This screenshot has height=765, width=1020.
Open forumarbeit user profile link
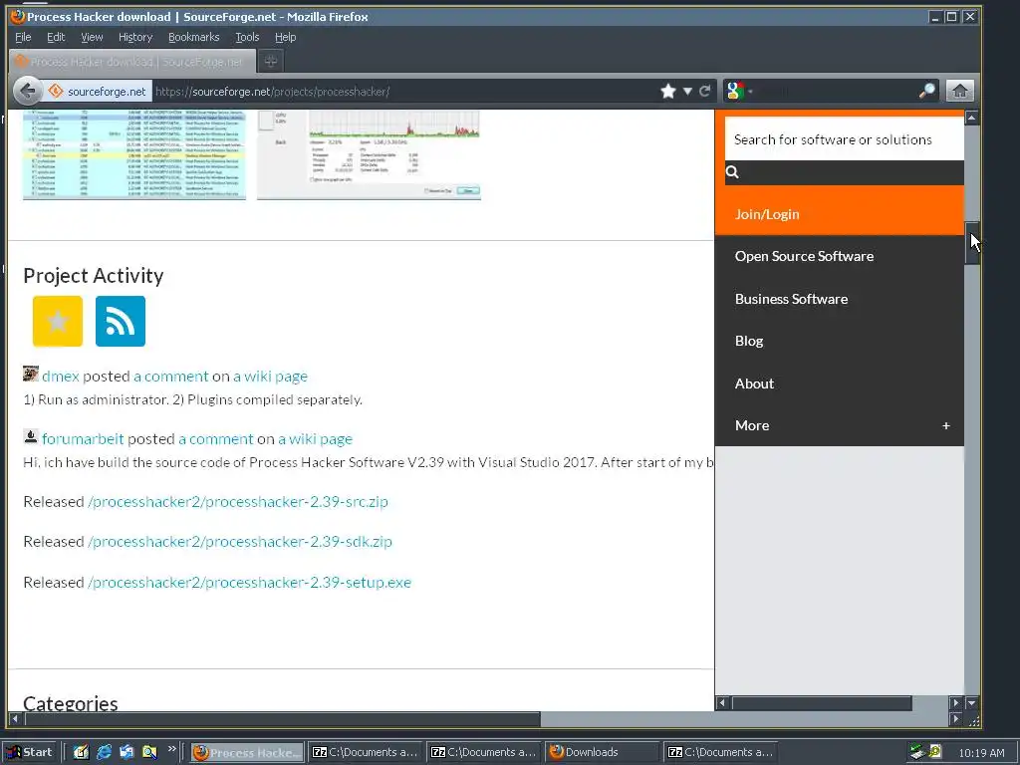point(83,439)
